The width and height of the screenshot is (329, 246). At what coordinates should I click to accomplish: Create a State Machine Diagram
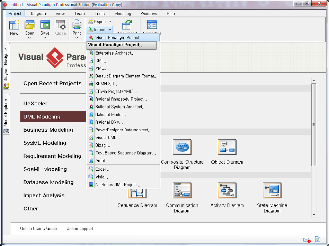tap(272, 190)
